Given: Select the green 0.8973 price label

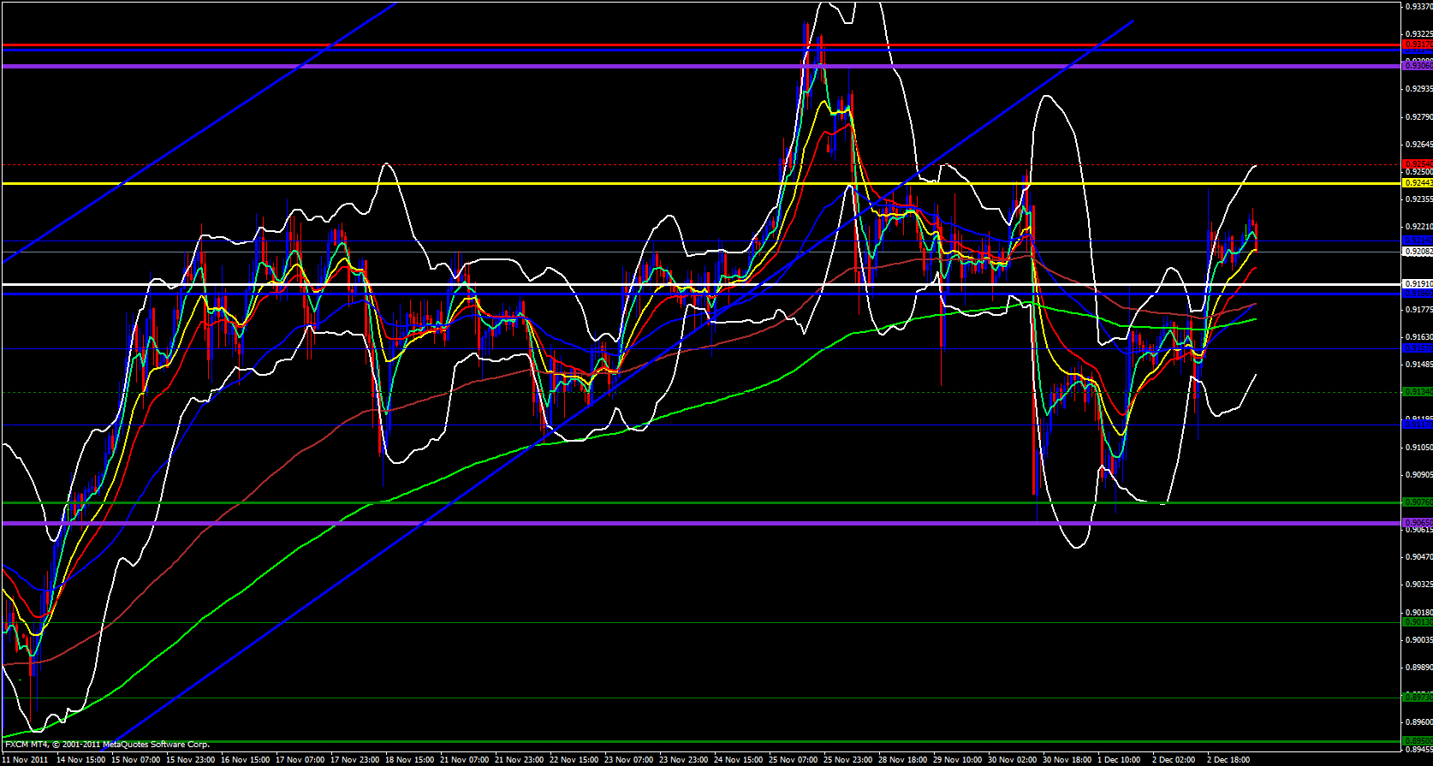Looking at the screenshot, I should click(x=1417, y=698).
